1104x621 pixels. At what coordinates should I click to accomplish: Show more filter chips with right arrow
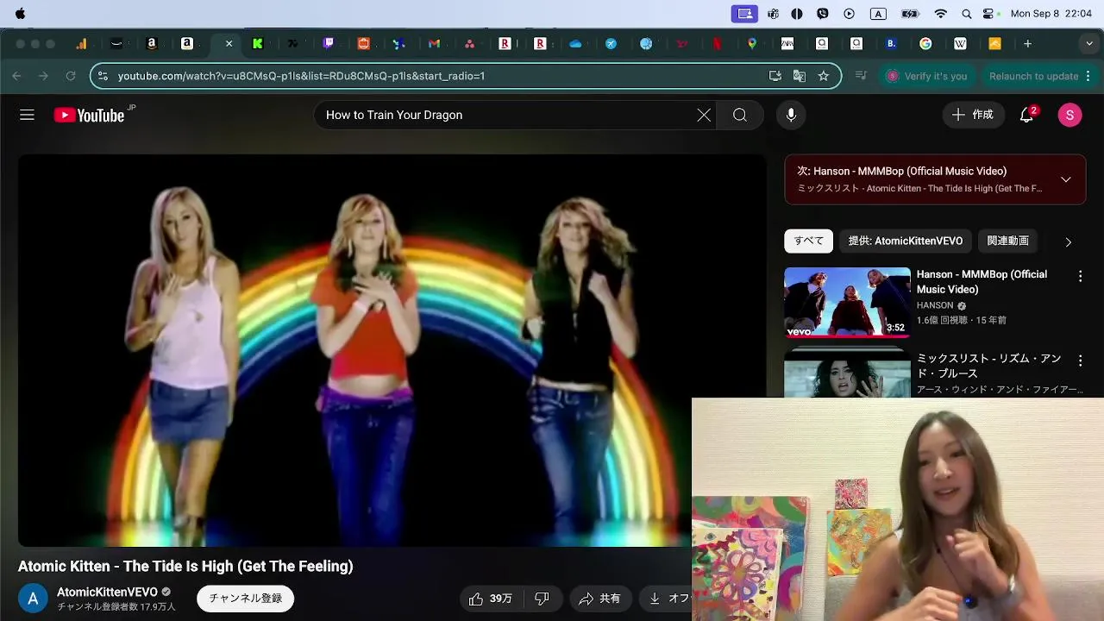1068,241
